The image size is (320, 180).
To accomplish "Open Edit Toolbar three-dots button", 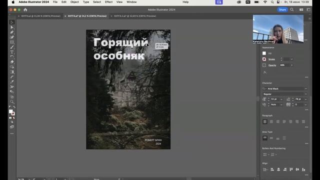I will (x=12, y=133).
